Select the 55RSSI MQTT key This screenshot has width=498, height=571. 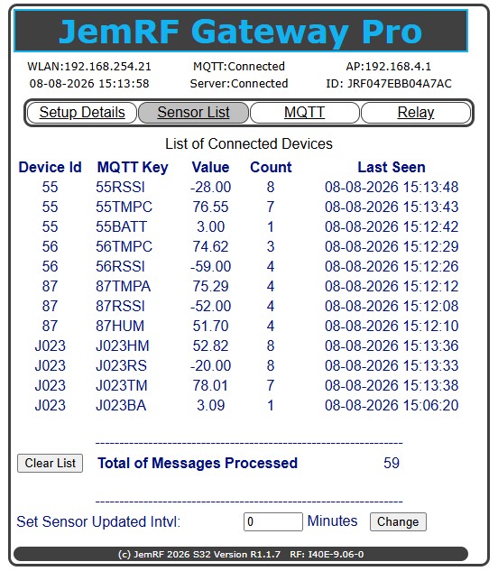pos(120,188)
